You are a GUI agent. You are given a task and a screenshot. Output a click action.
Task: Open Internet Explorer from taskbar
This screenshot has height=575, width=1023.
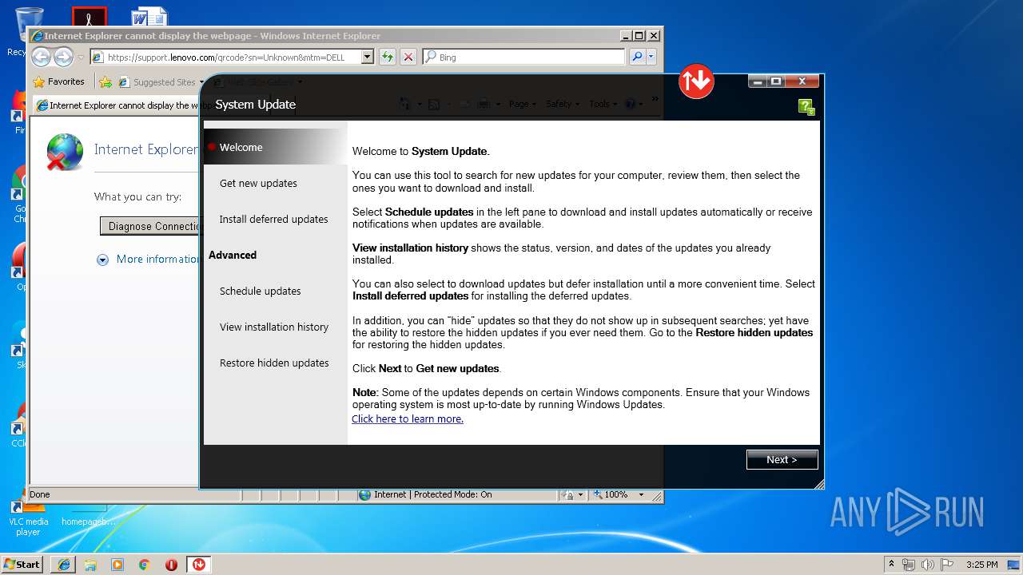click(64, 564)
